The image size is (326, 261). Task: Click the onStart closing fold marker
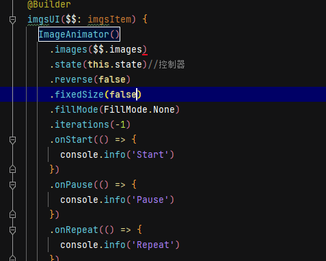pyautogui.click(x=12, y=169)
